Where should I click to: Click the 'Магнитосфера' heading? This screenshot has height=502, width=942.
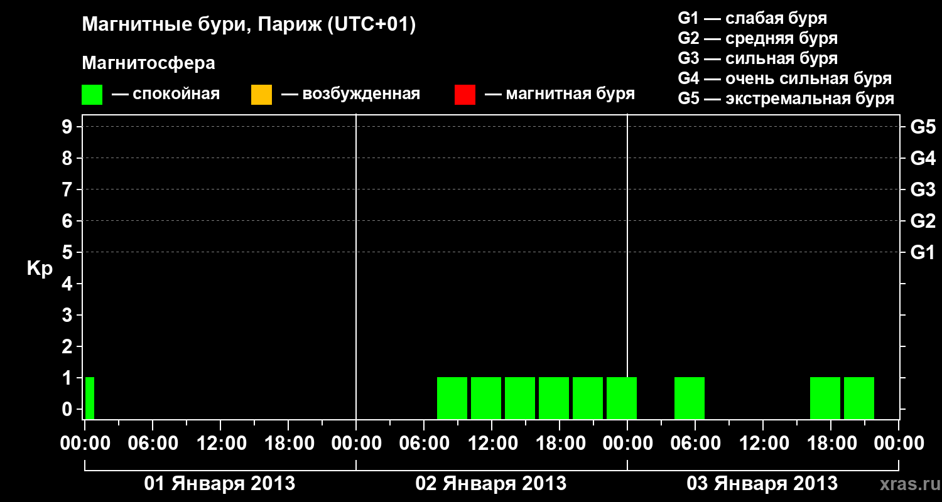pyautogui.click(x=148, y=63)
